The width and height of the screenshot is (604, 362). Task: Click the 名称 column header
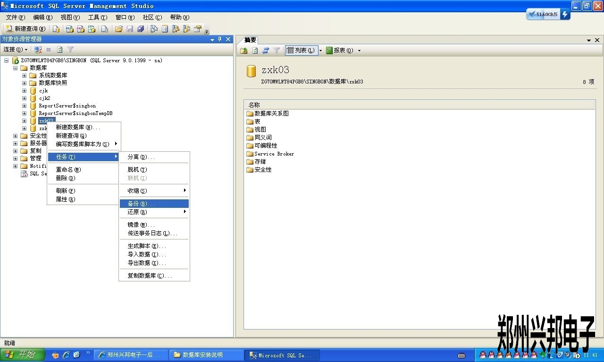click(419, 105)
